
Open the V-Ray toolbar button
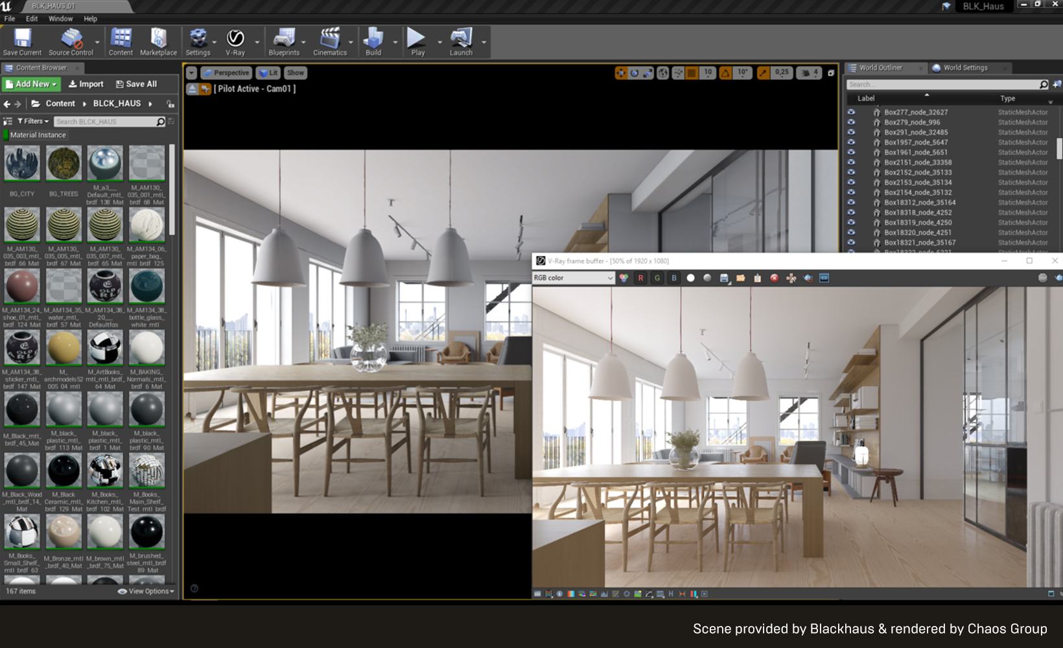pos(235,42)
